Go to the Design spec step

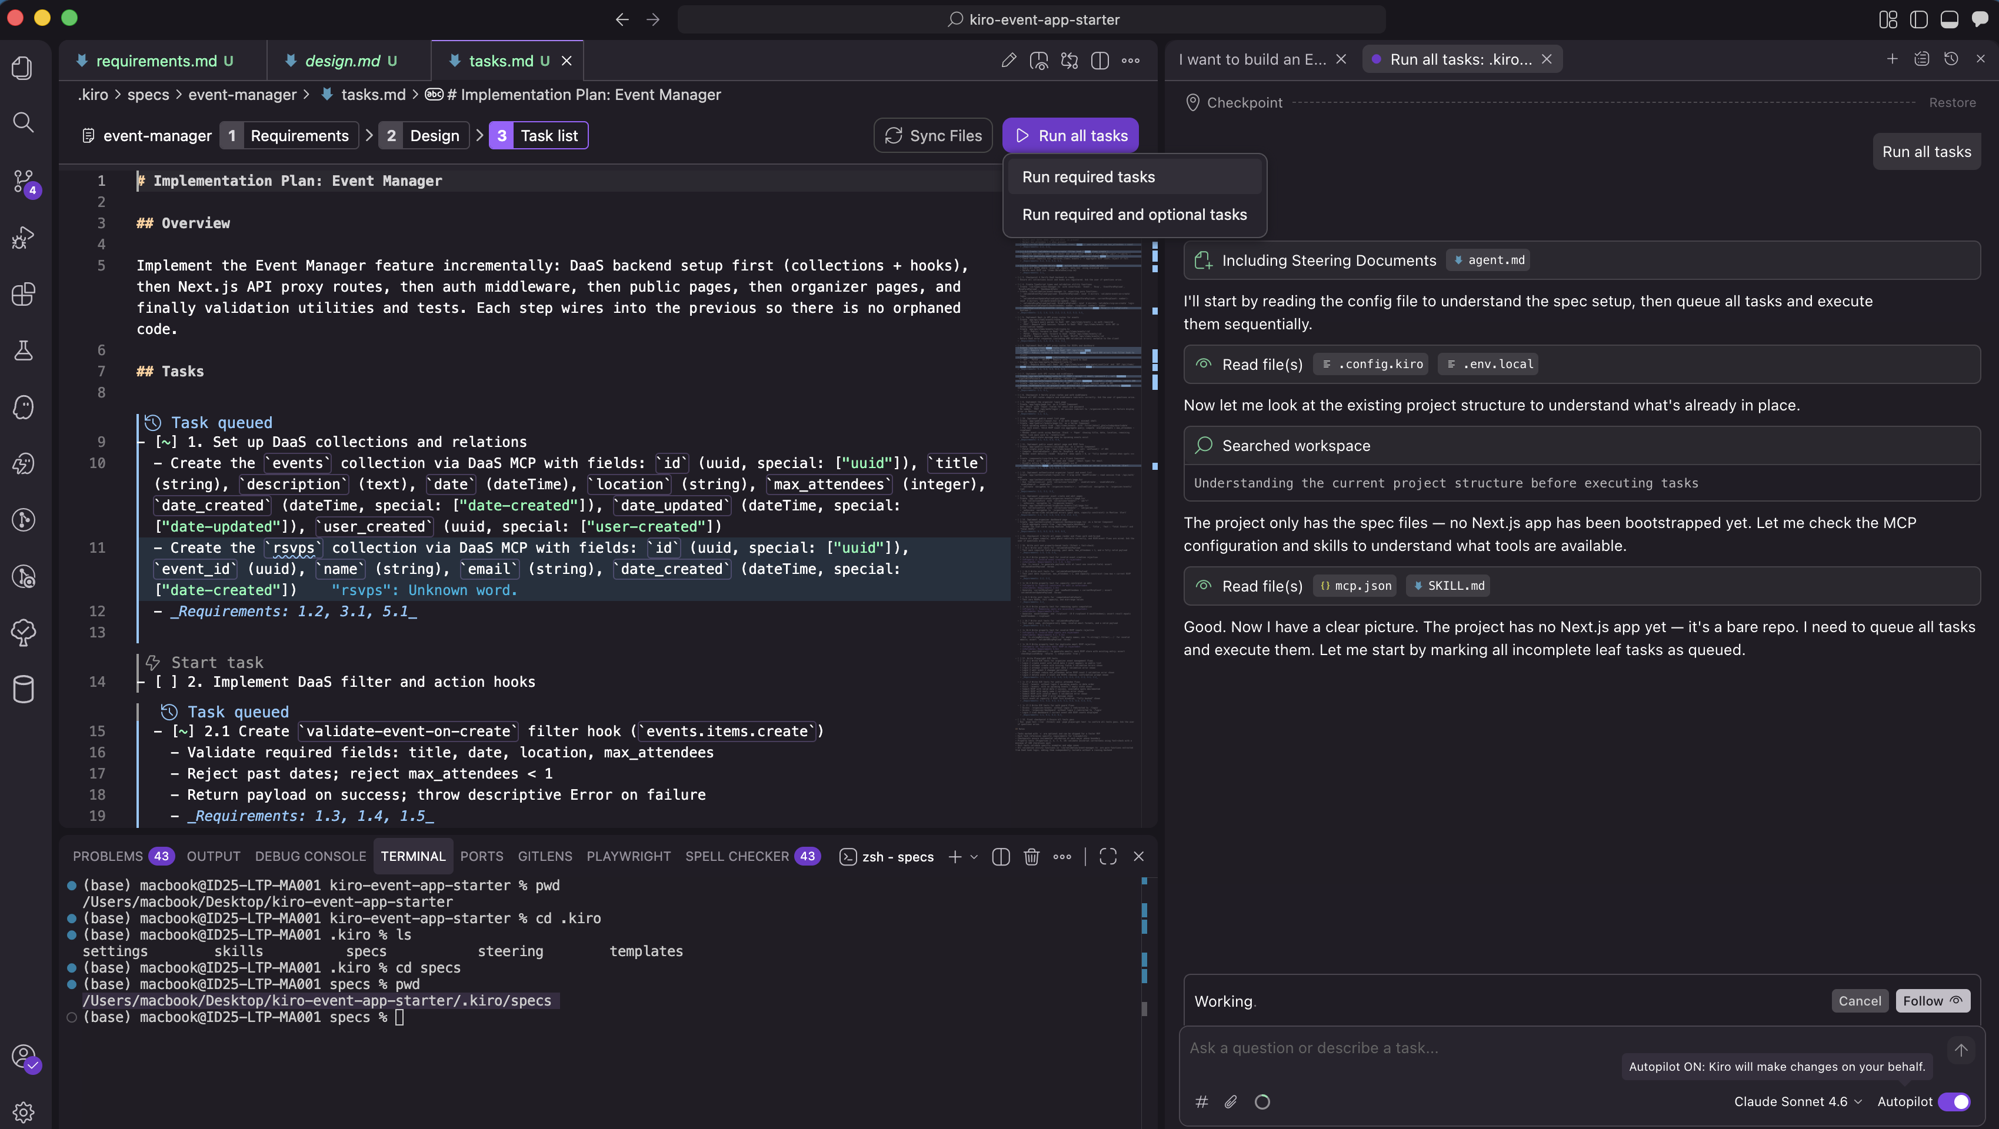coord(424,136)
